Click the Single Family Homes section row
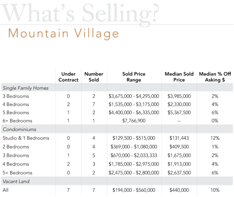Image resolution: width=234 pixels, height=197 pixels. click(x=25, y=88)
